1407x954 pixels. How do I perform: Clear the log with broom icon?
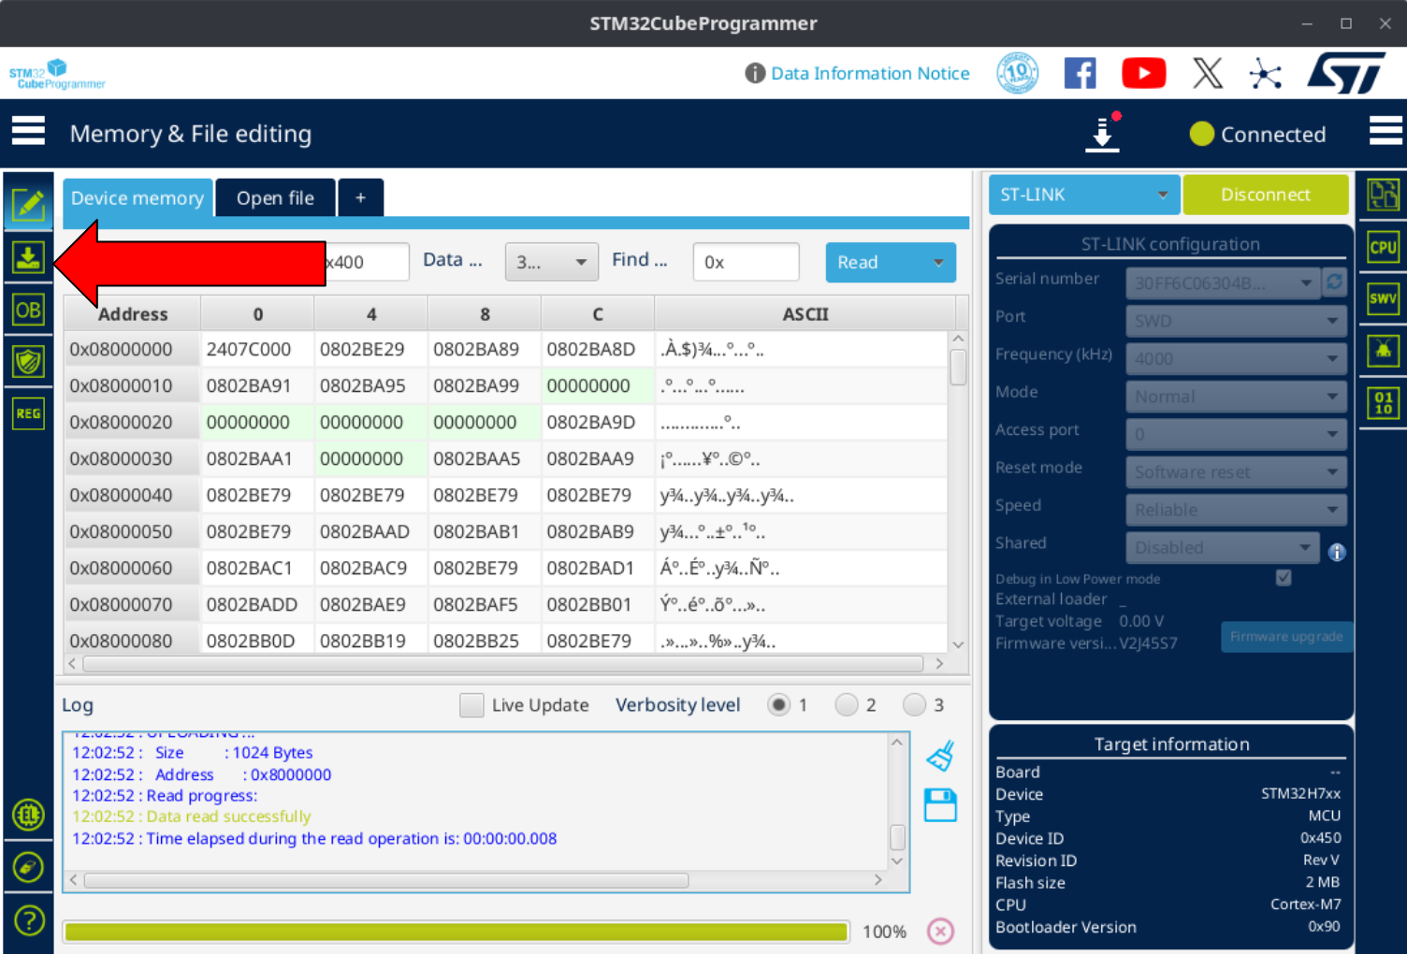pos(940,756)
